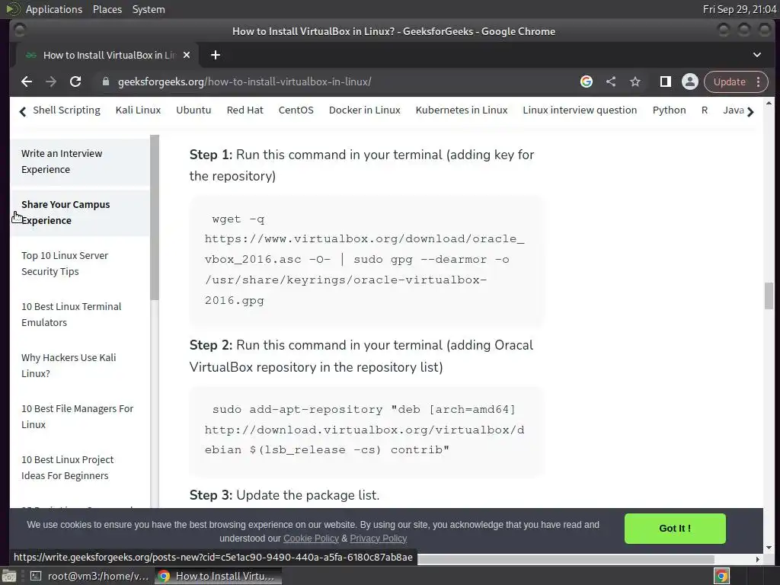This screenshot has width=780, height=585.
Task: Open Why Hackers Use Kali Linux article
Action: click(69, 365)
